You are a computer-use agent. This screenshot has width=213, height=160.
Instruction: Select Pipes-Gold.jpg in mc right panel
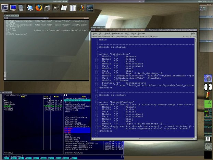(x=72, y=110)
